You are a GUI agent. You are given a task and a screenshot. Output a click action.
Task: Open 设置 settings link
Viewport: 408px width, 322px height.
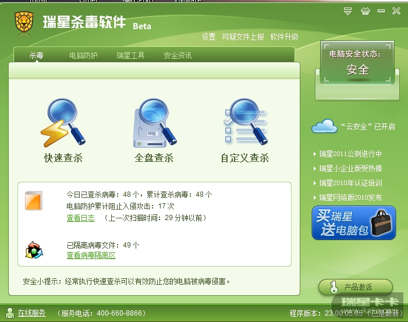tap(209, 37)
